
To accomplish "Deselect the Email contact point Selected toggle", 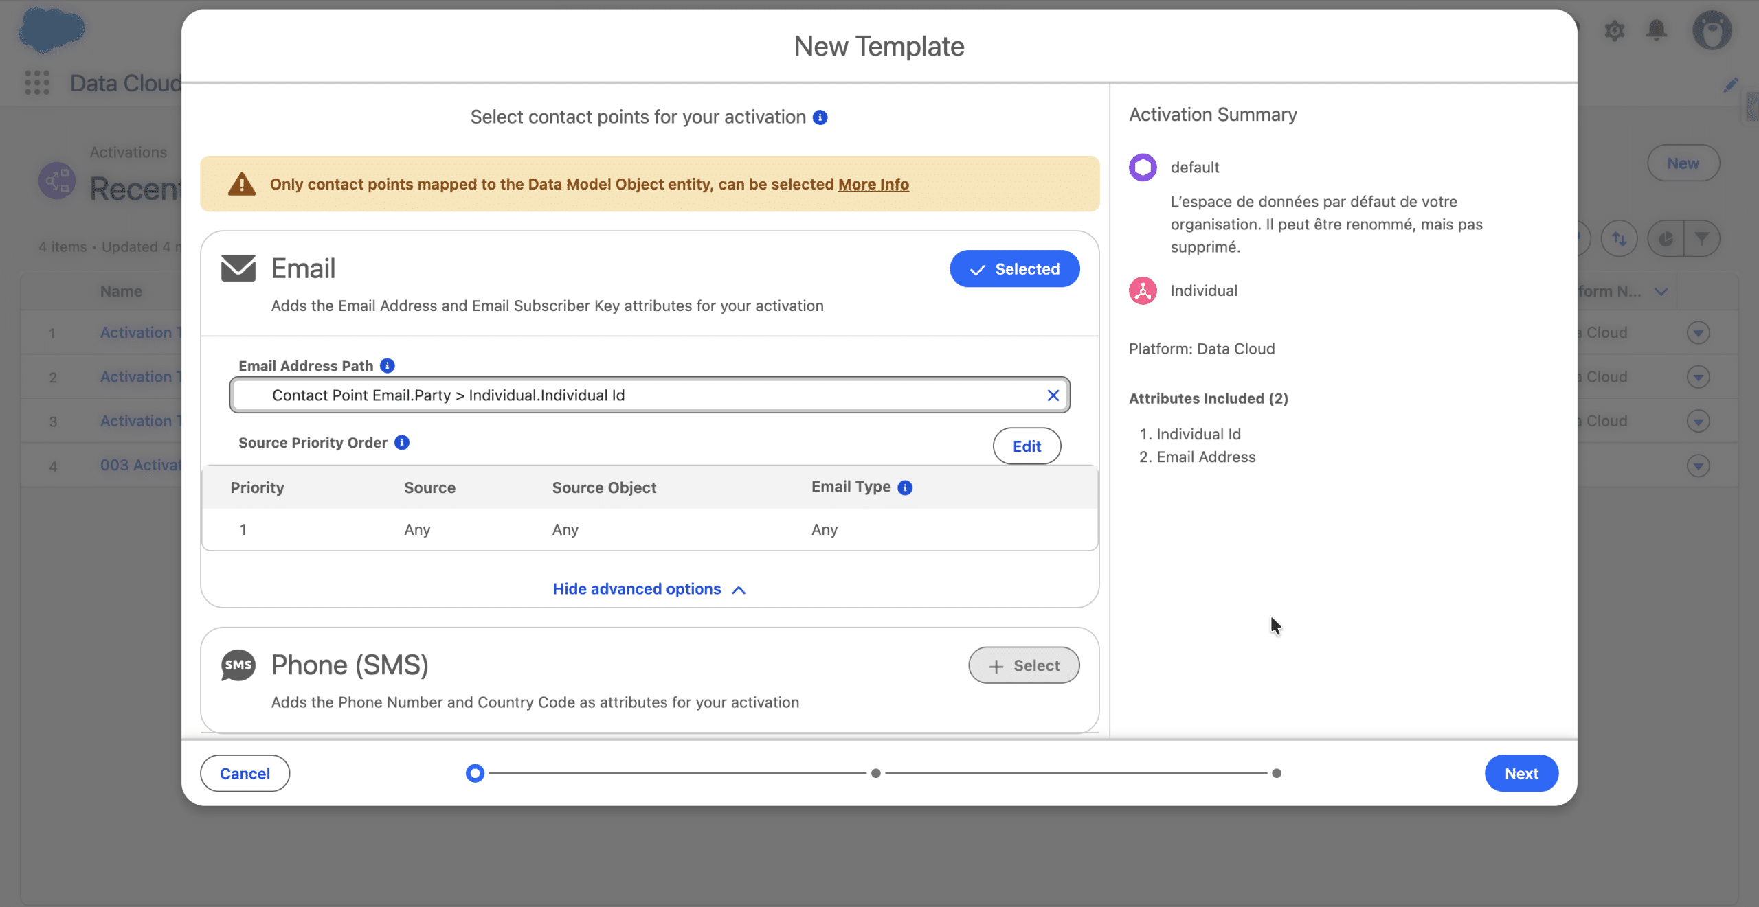I will tap(1014, 268).
